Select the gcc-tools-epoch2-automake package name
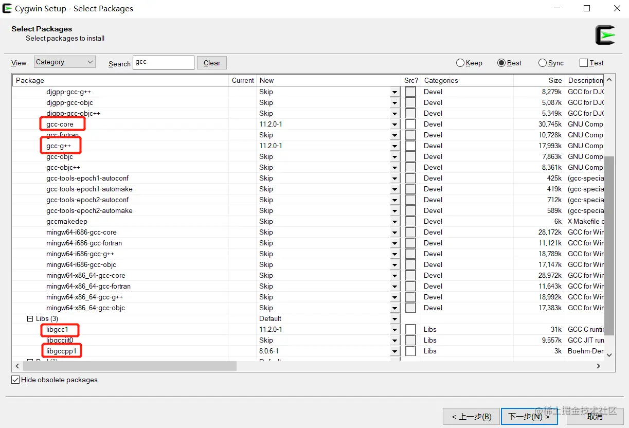The height and width of the screenshot is (428, 629). [x=89, y=210]
